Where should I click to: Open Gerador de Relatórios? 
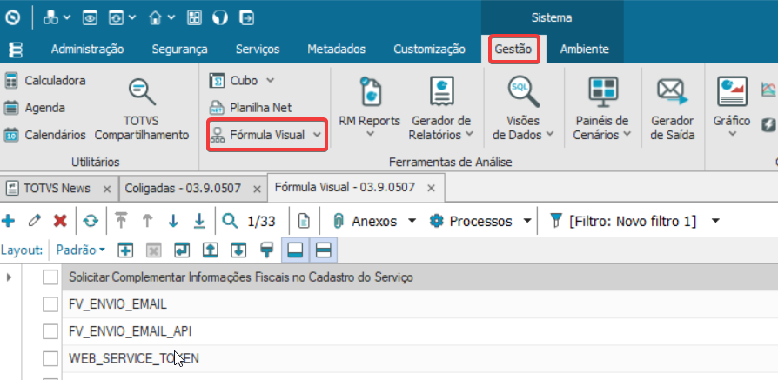[x=440, y=107]
